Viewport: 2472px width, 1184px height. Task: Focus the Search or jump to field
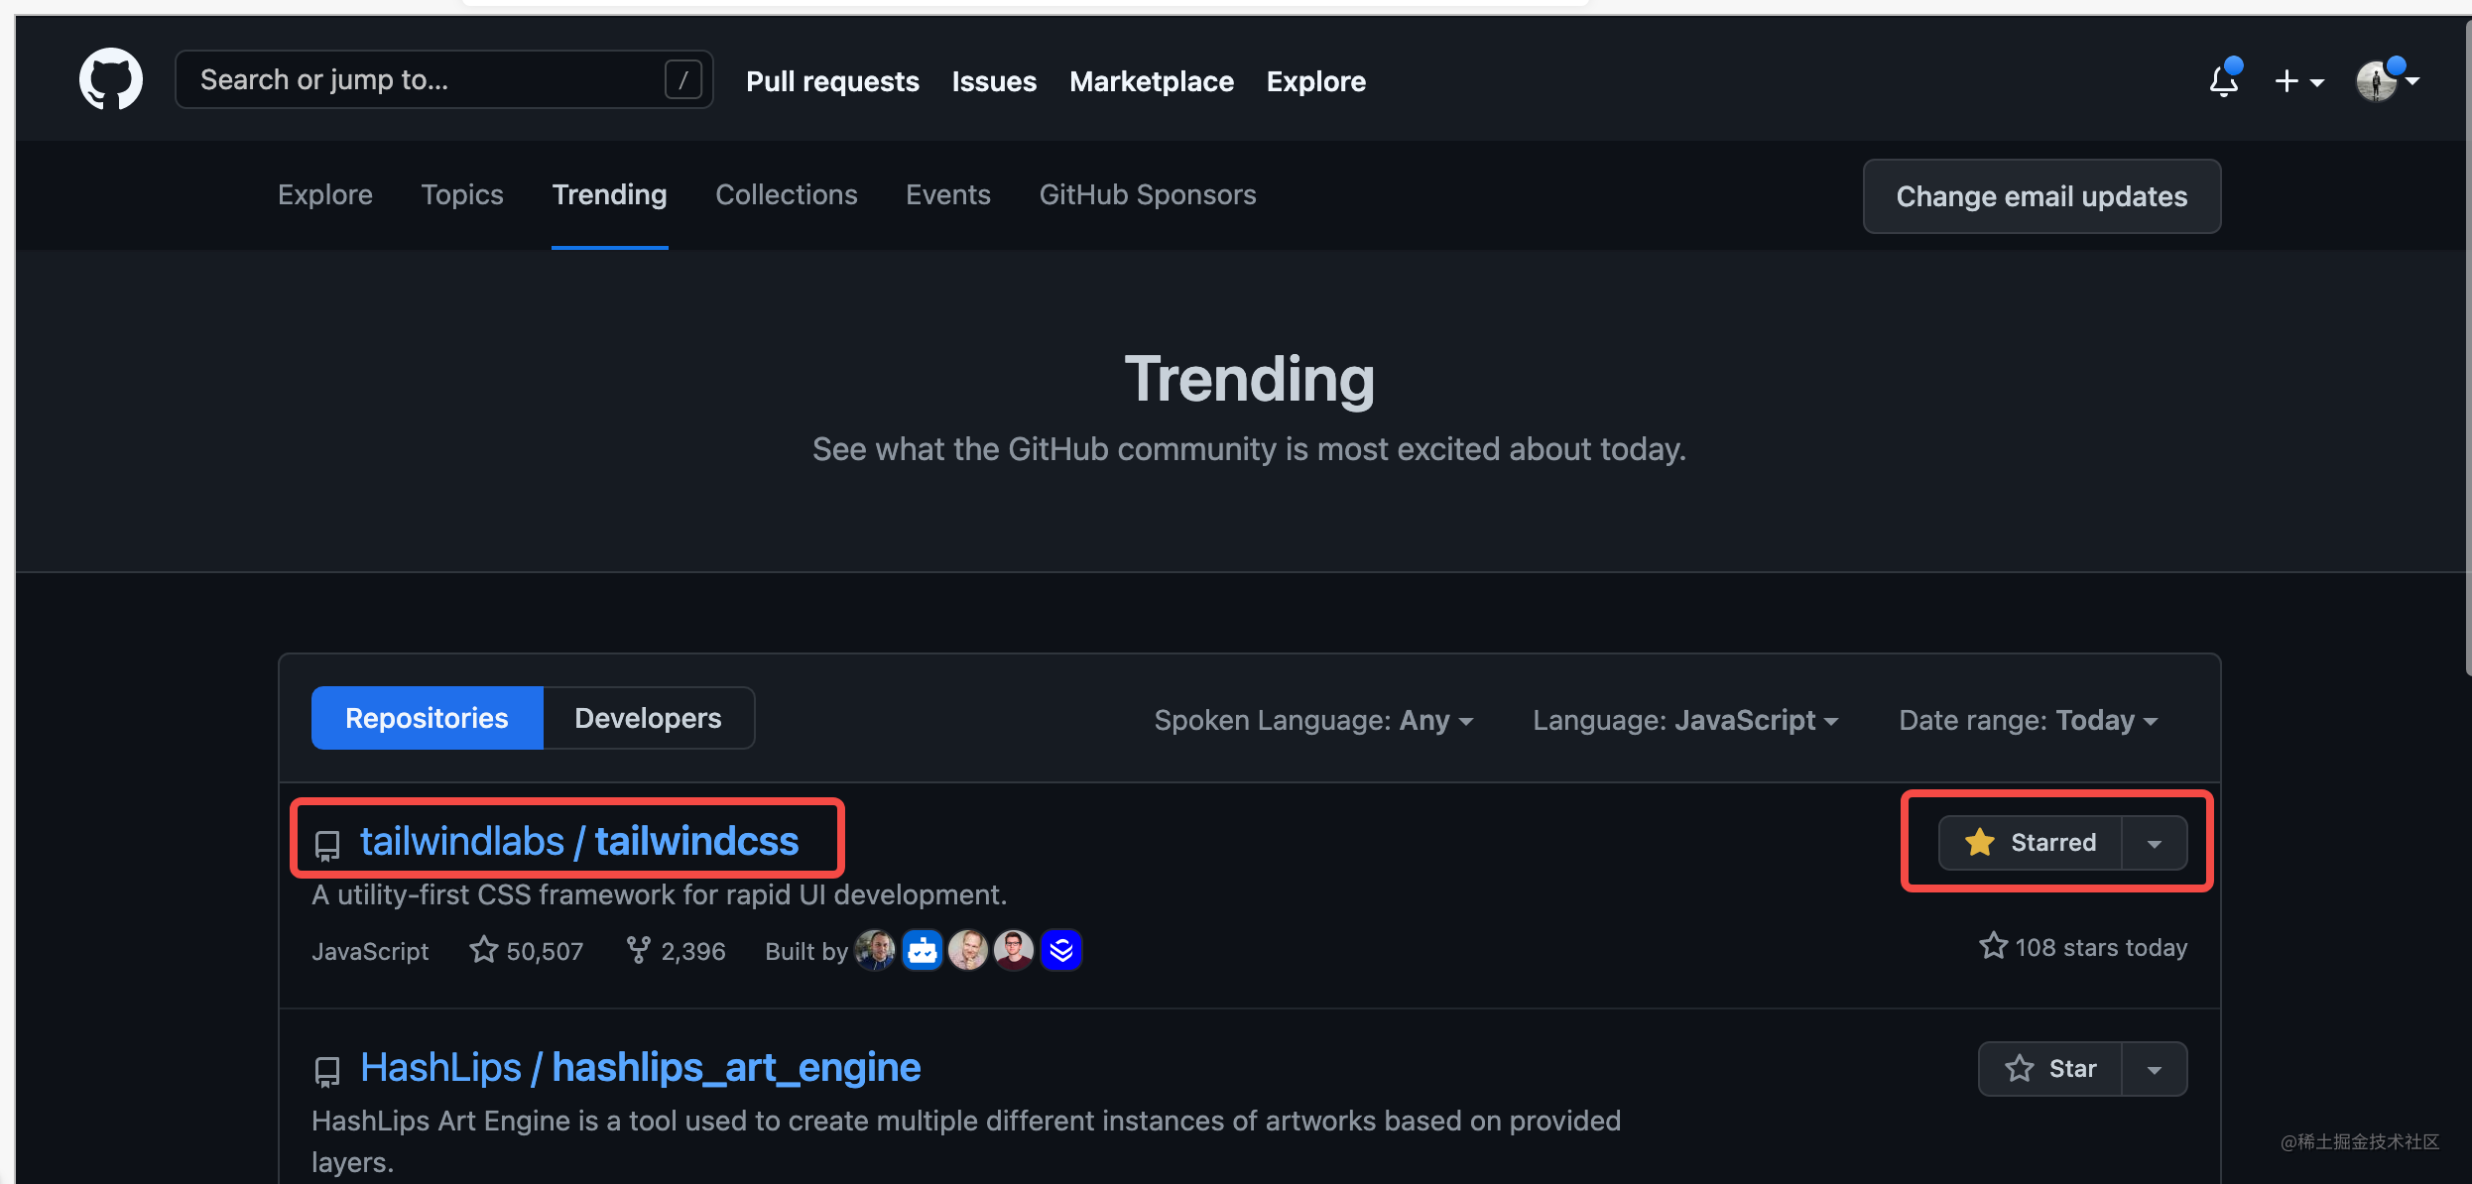(443, 79)
